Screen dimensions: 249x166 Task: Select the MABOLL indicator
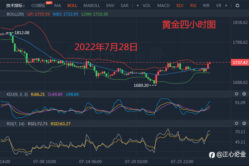point(92,6)
